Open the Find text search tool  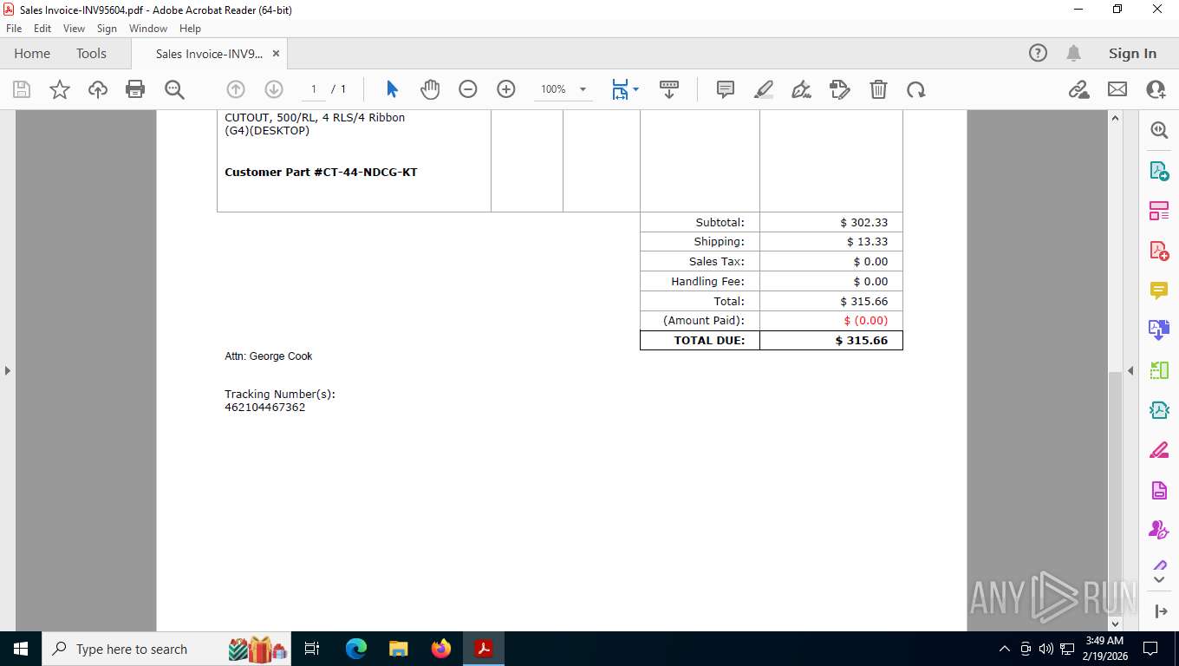click(174, 89)
